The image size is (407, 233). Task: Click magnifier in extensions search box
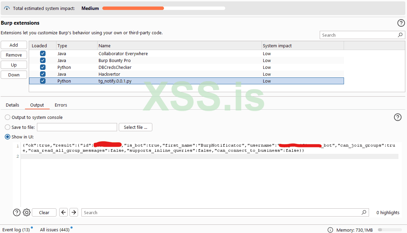point(400,35)
